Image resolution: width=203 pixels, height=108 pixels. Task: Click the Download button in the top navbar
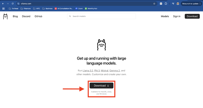pos(192,16)
